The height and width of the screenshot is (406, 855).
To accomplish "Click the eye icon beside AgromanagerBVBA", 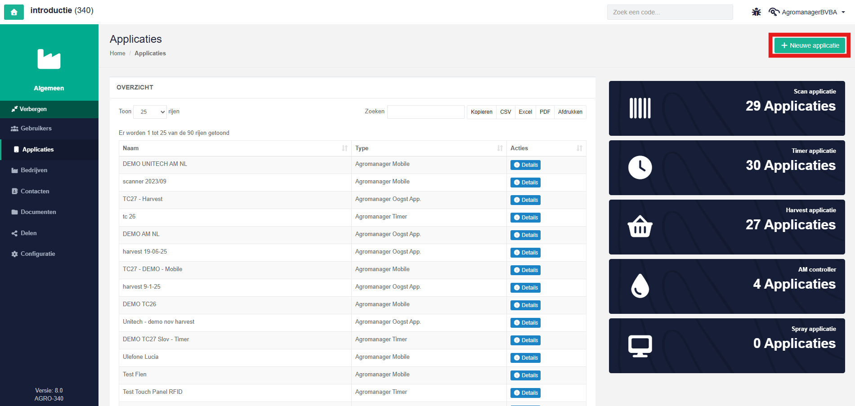I will 774,12.
